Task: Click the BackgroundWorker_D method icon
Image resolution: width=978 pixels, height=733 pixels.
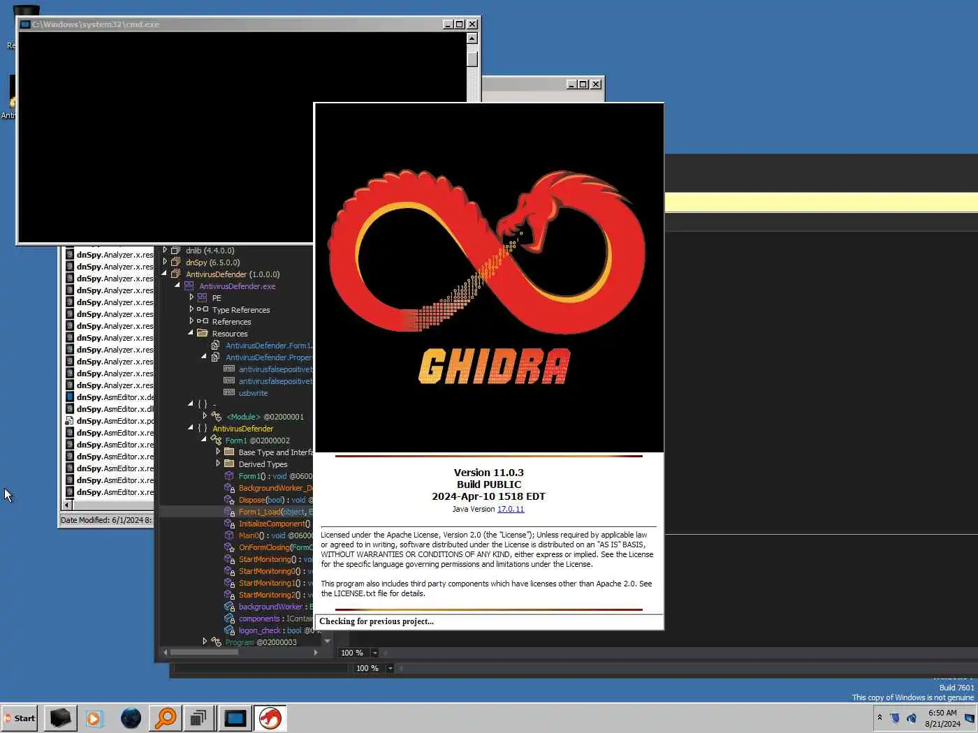Action: [x=229, y=488]
